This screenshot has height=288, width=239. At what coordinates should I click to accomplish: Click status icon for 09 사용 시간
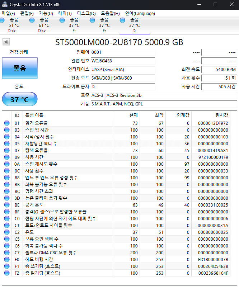[7, 157]
